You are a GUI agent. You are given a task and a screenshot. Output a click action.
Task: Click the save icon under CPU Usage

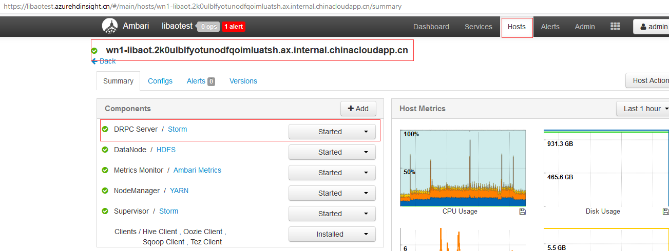[522, 212]
